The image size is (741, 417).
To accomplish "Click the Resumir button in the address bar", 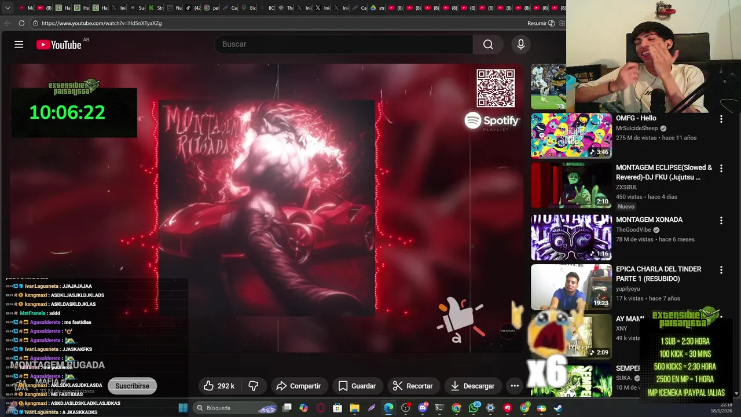I will click(x=541, y=23).
